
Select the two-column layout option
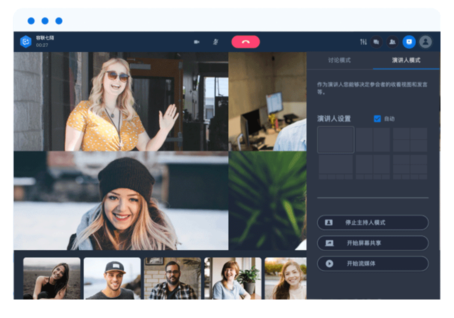click(372, 139)
